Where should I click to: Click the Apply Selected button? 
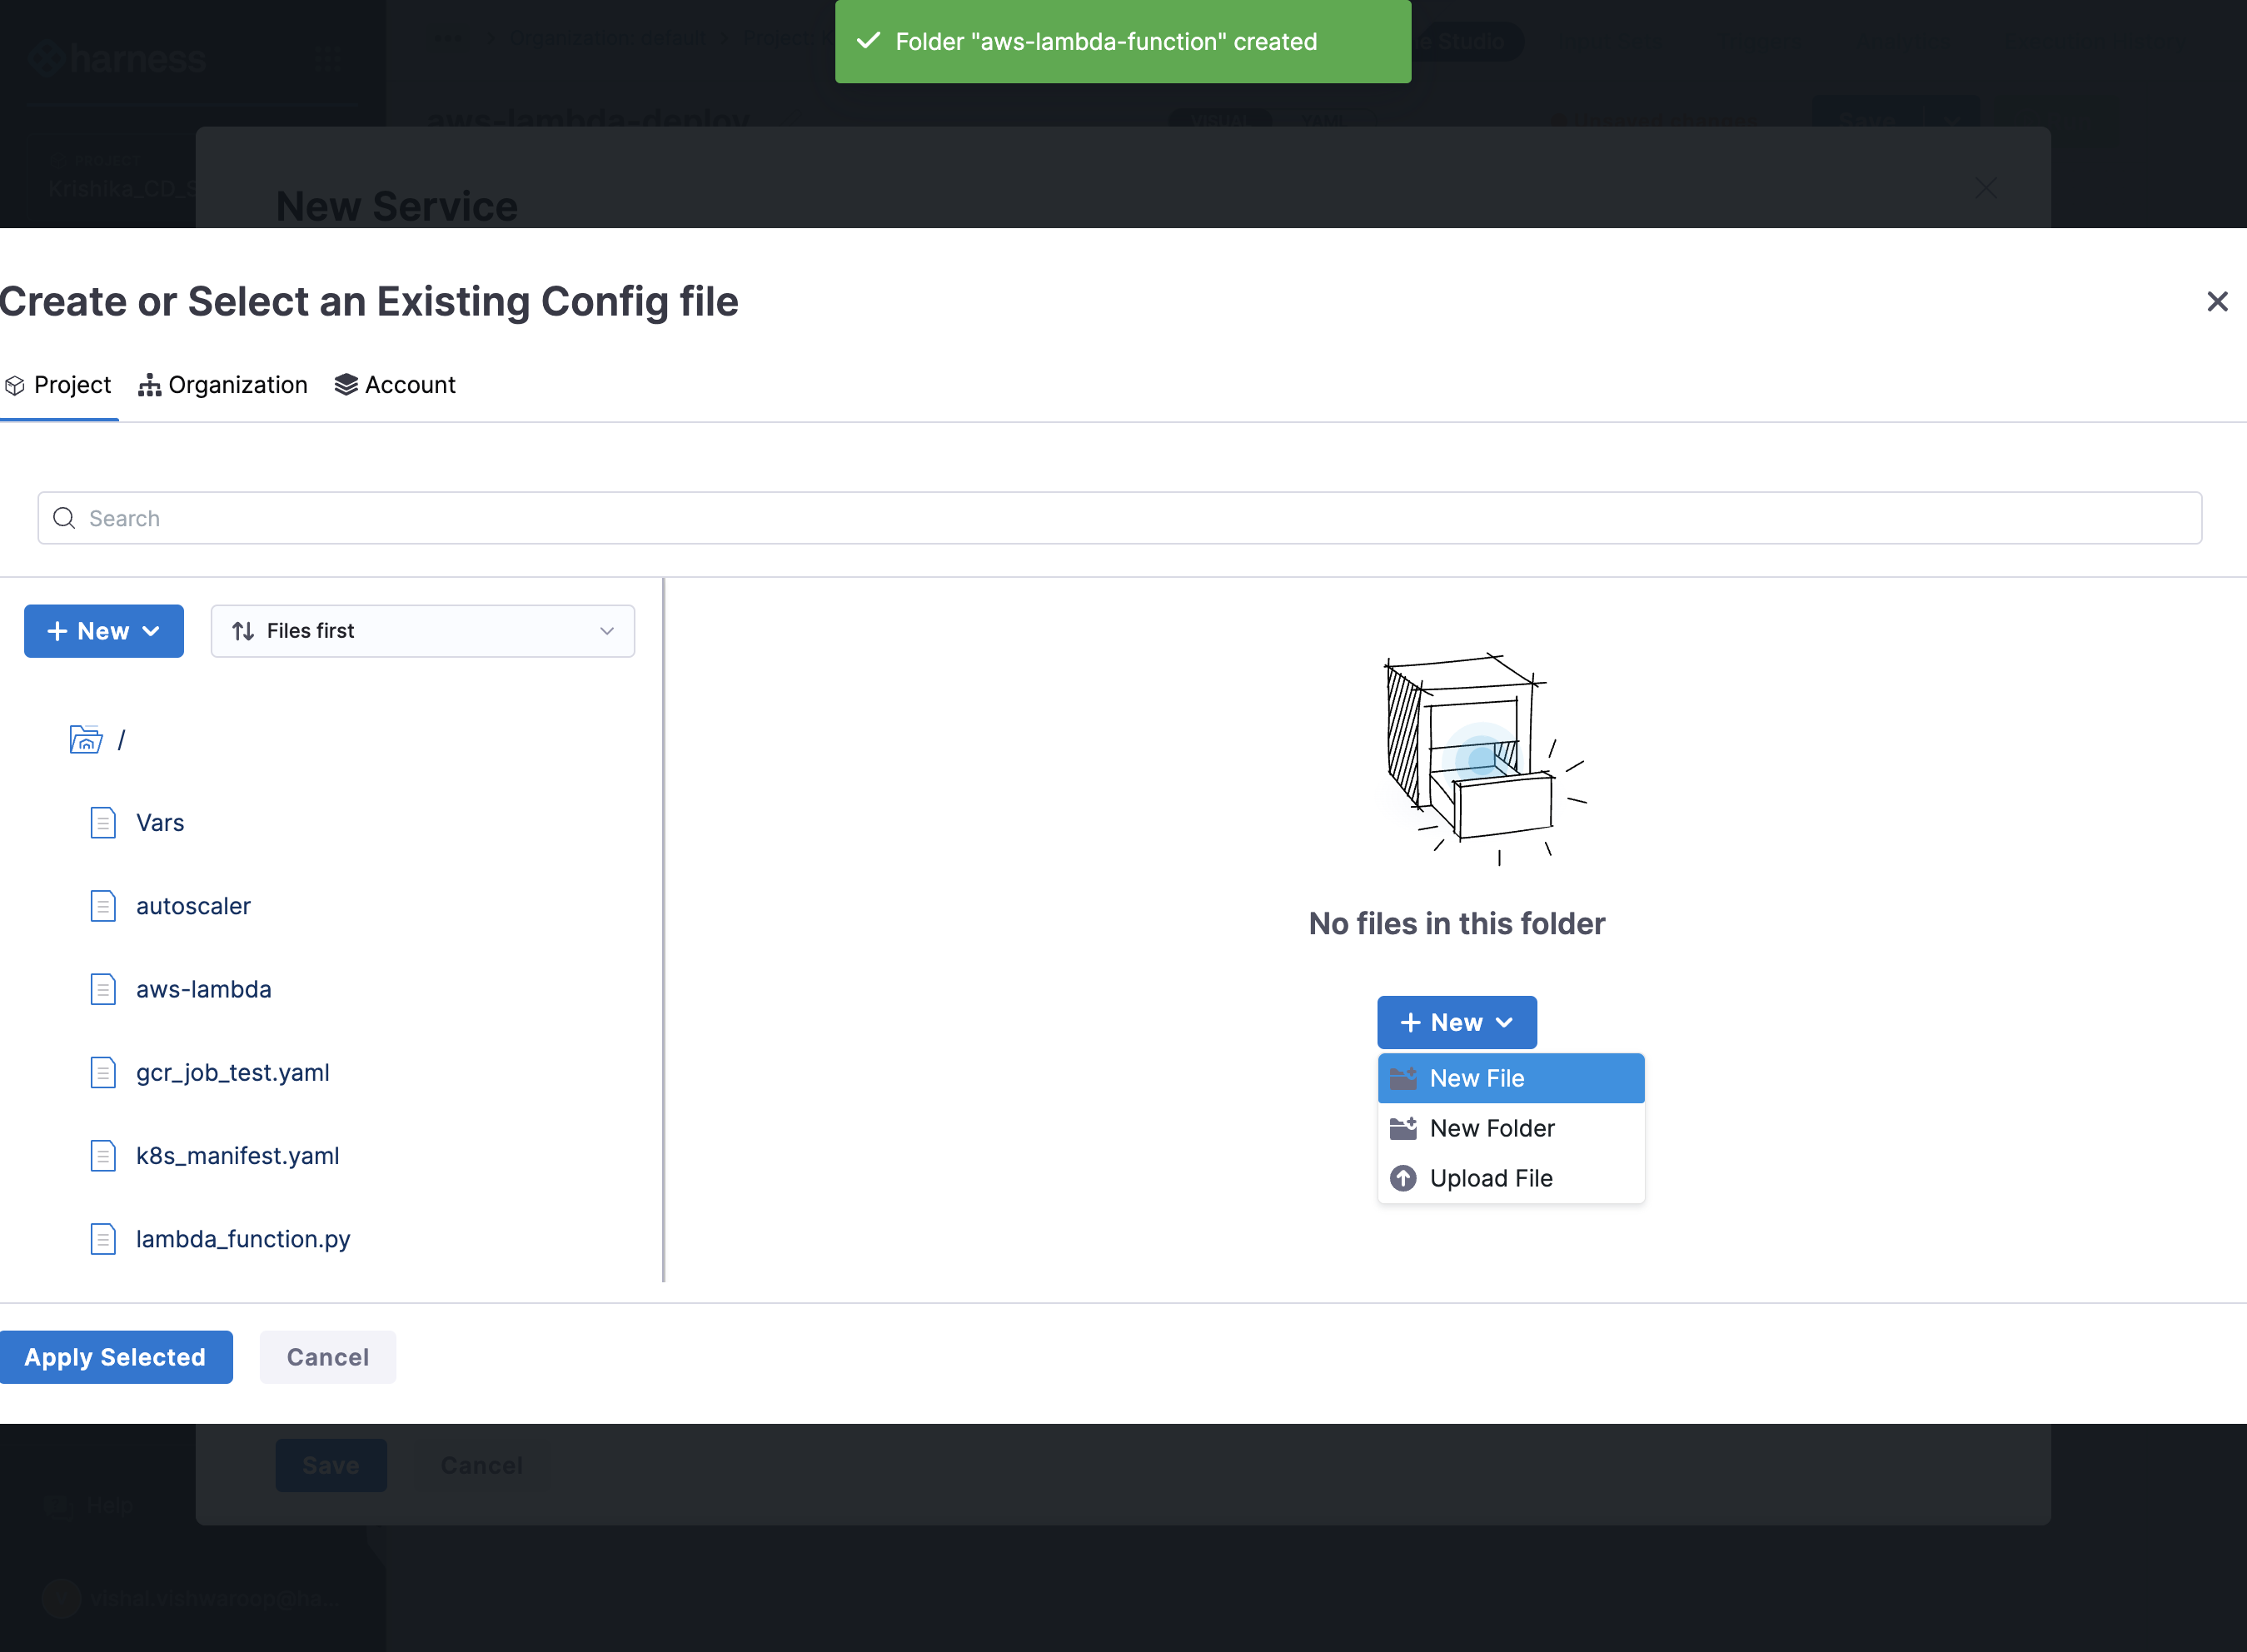tap(115, 1357)
